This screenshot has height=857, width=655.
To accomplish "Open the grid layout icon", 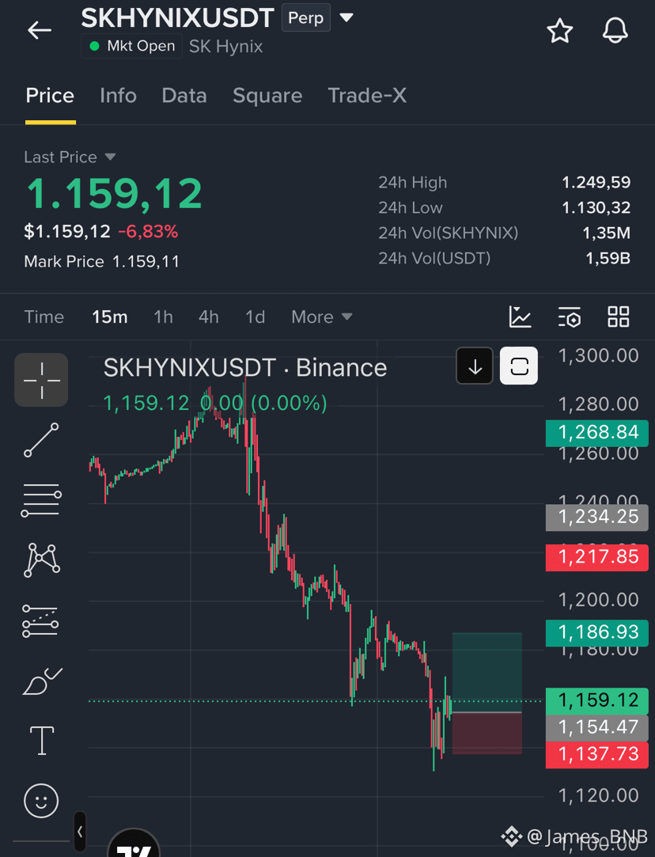I will [x=619, y=317].
